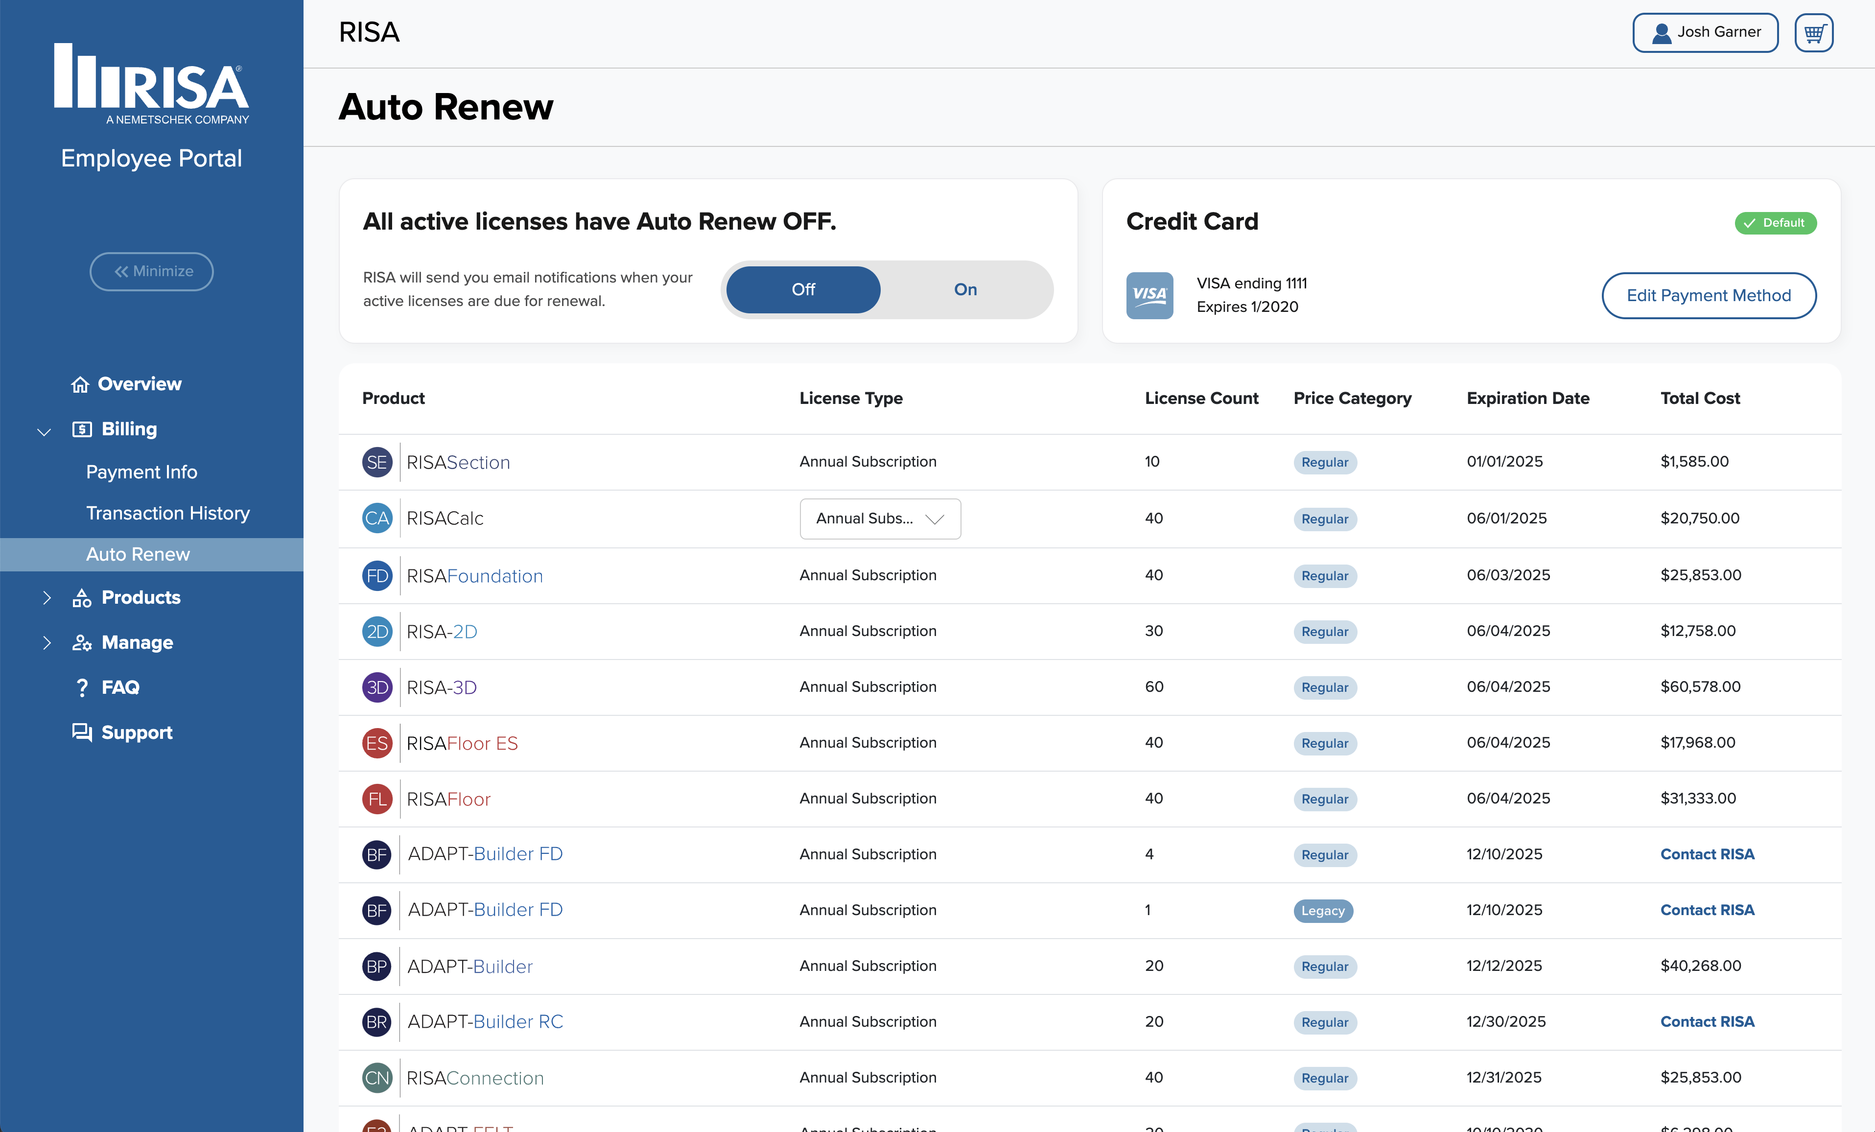Minimize the sidebar
This screenshot has height=1132, width=1875.
[151, 271]
